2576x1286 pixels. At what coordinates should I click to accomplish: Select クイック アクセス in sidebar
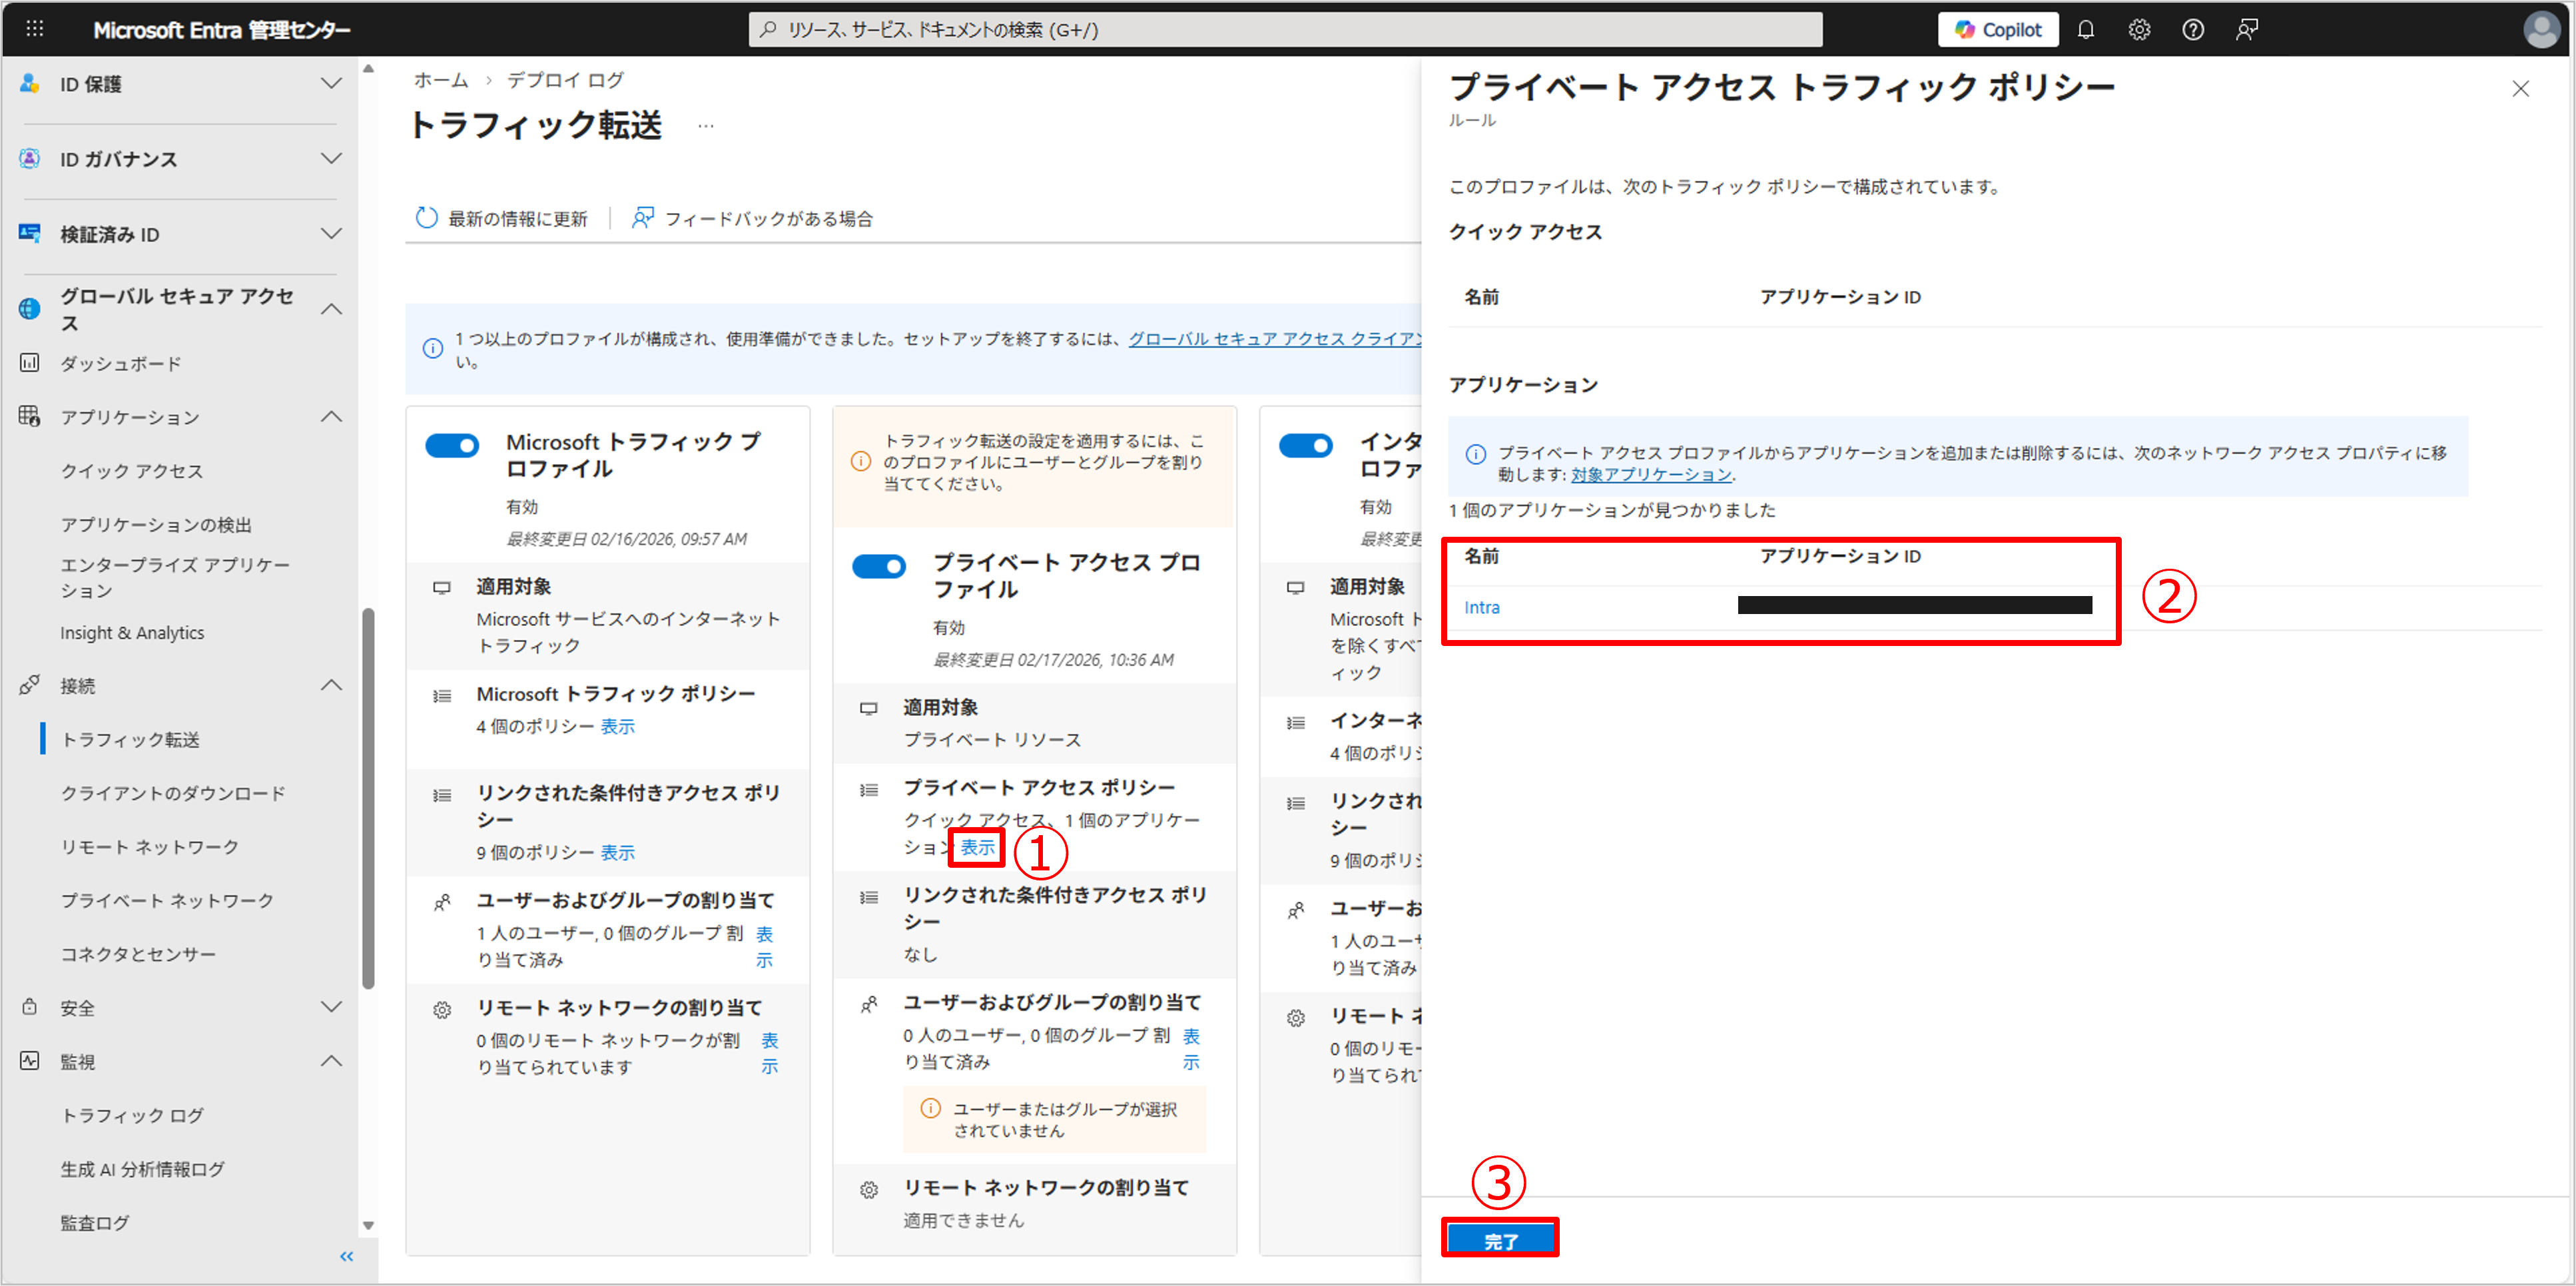tap(132, 471)
